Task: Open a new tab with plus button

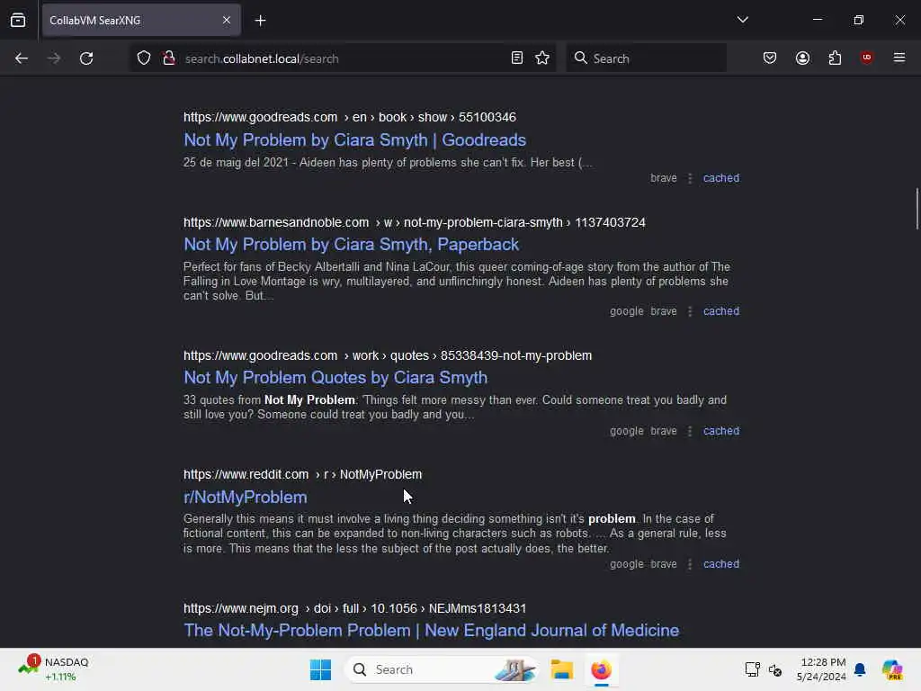Action: click(x=261, y=21)
